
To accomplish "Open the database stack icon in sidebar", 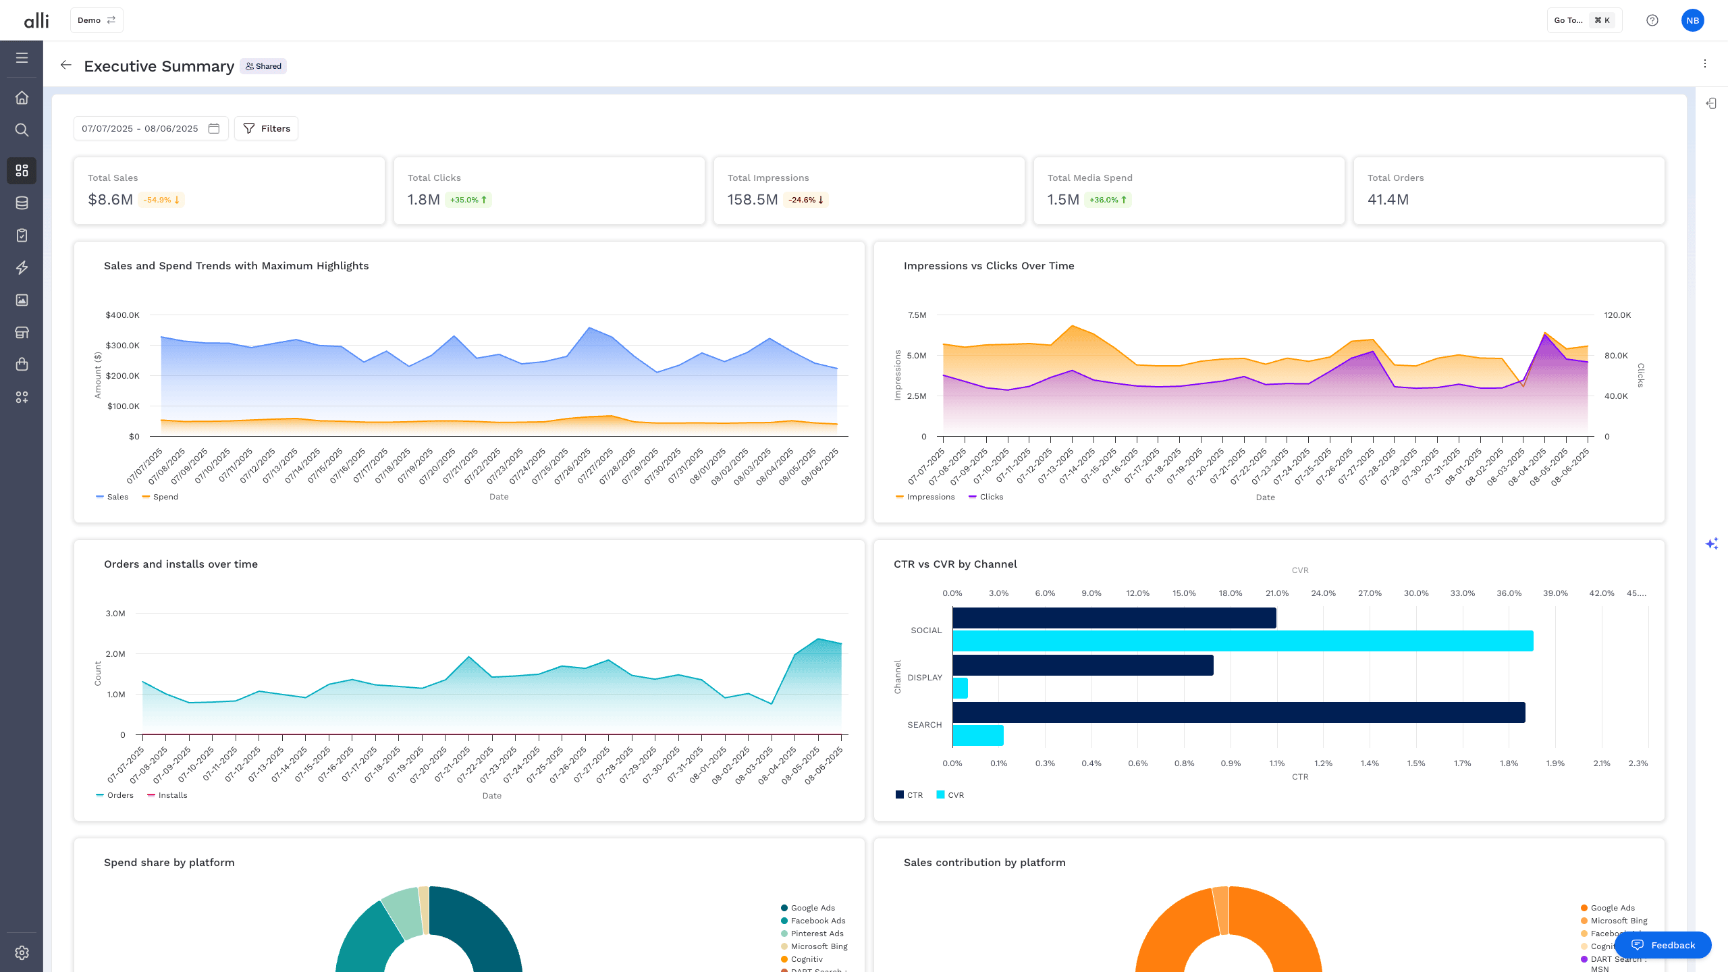I will (x=22, y=202).
